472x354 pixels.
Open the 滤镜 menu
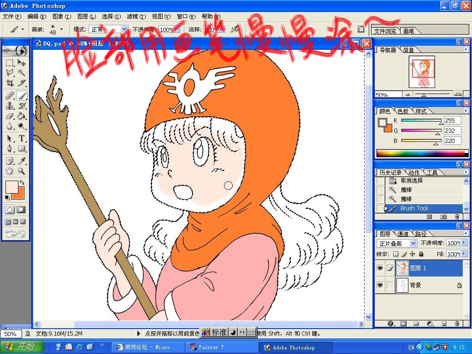[136, 16]
